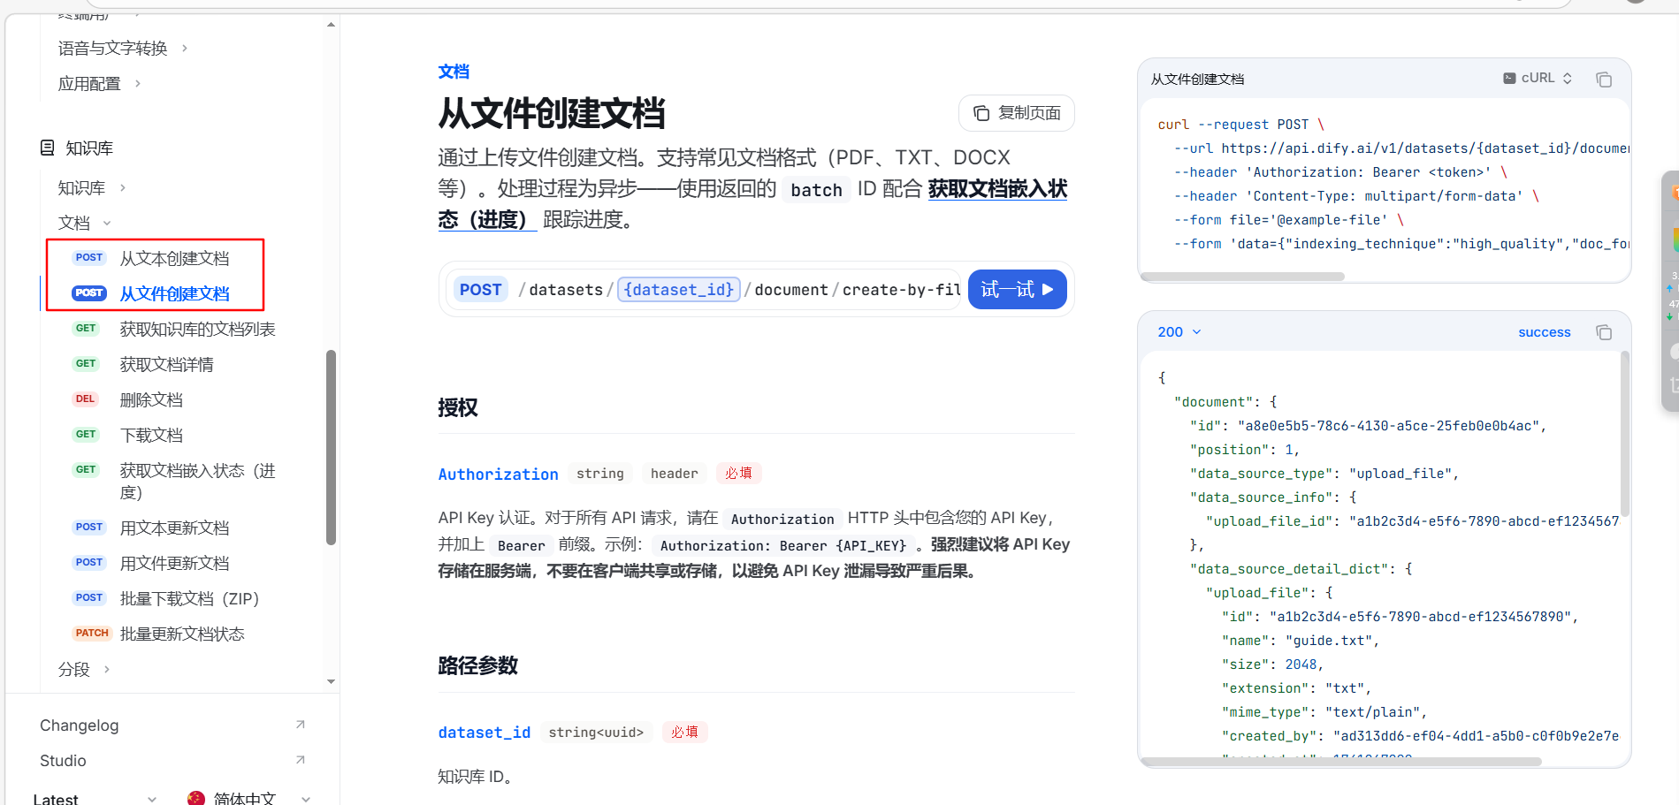Click GET badge for 获取知识库的文档列表
1679x805 pixels.
point(86,329)
